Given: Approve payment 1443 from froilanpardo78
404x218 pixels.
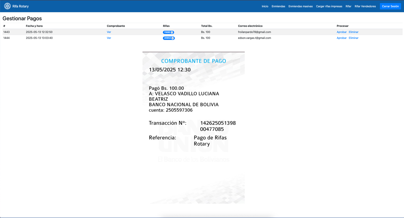Looking at the screenshot, I should click(x=341, y=32).
